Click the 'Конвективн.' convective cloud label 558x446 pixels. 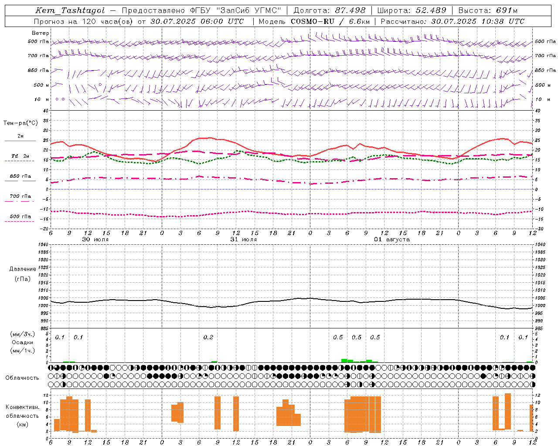click(x=23, y=407)
